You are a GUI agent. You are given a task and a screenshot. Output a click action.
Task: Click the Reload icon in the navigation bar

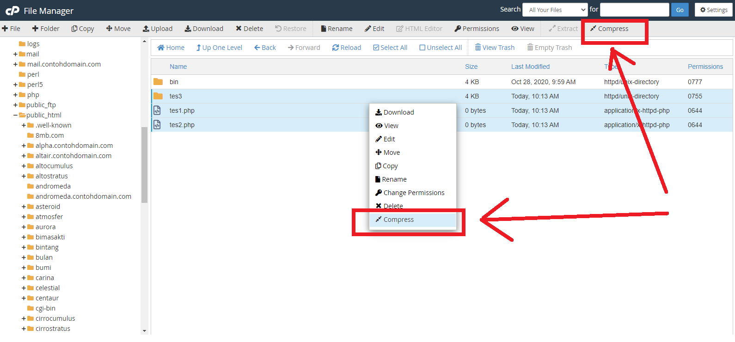336,48
